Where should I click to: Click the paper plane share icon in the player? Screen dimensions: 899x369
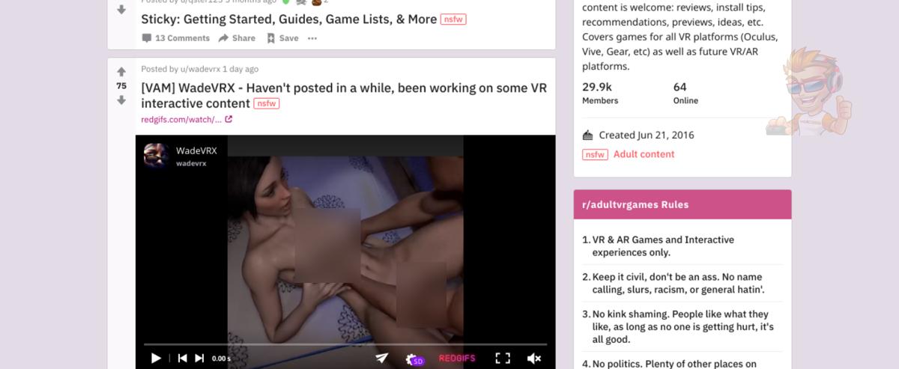coord(382,358)
